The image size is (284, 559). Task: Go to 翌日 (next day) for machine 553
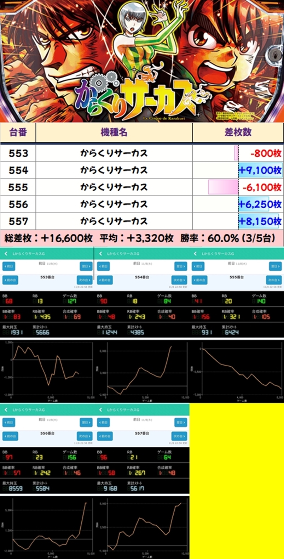(x=86, y=266)
